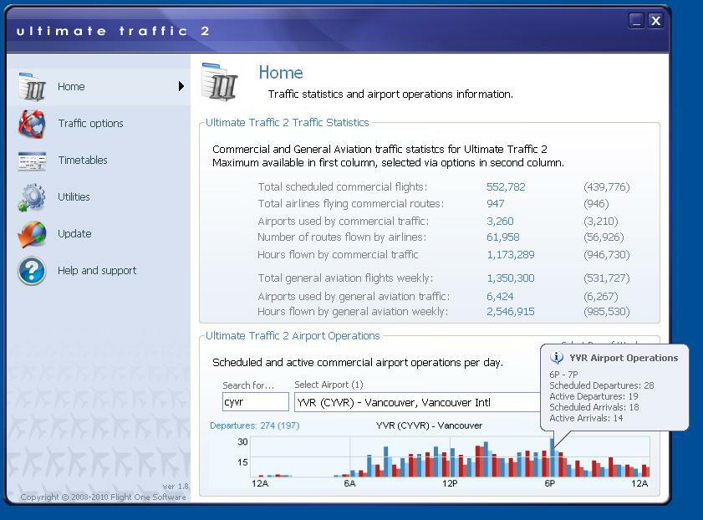Open Traffic options via its globe icon
703x520 pixels.
[x=33, y=124]
